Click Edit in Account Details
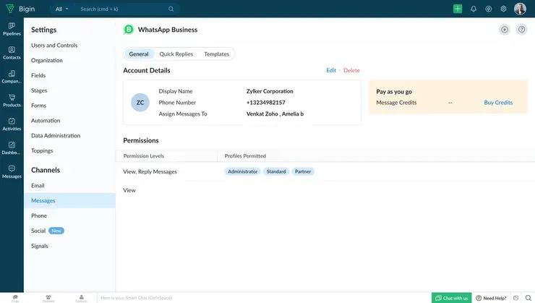The image size is (535, 303). [331, 70]
